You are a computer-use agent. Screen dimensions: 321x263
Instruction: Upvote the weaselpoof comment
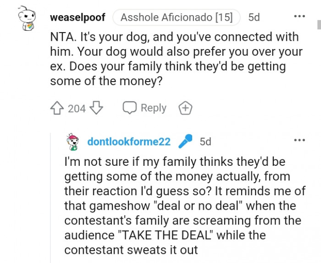[57, 108]
